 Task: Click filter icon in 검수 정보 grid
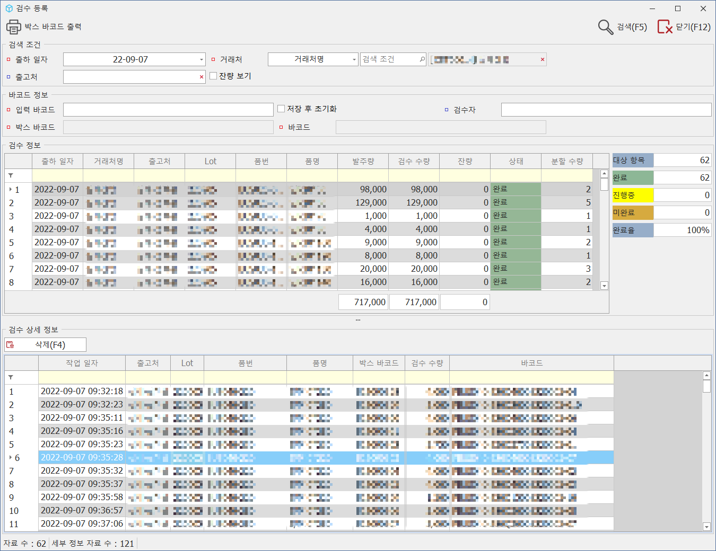(11, 175)
